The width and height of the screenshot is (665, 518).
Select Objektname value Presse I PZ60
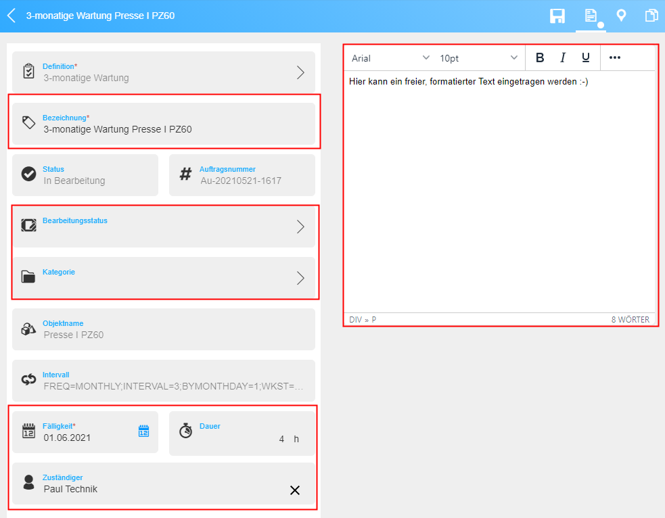(x=73, y=335)
